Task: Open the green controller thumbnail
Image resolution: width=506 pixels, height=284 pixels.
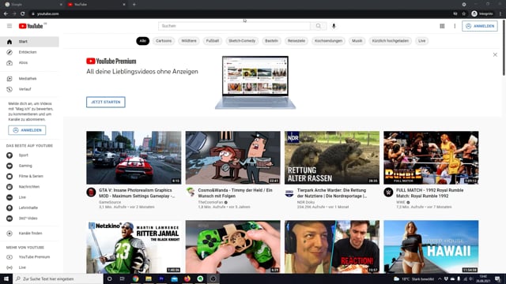Action: pyautogui.click(x=232, y=247)
